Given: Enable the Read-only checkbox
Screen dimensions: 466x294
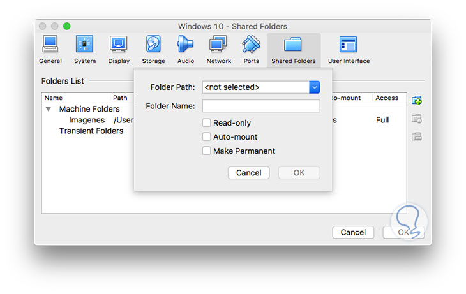Looking at the screenshot, I should [x=207, y=123].
